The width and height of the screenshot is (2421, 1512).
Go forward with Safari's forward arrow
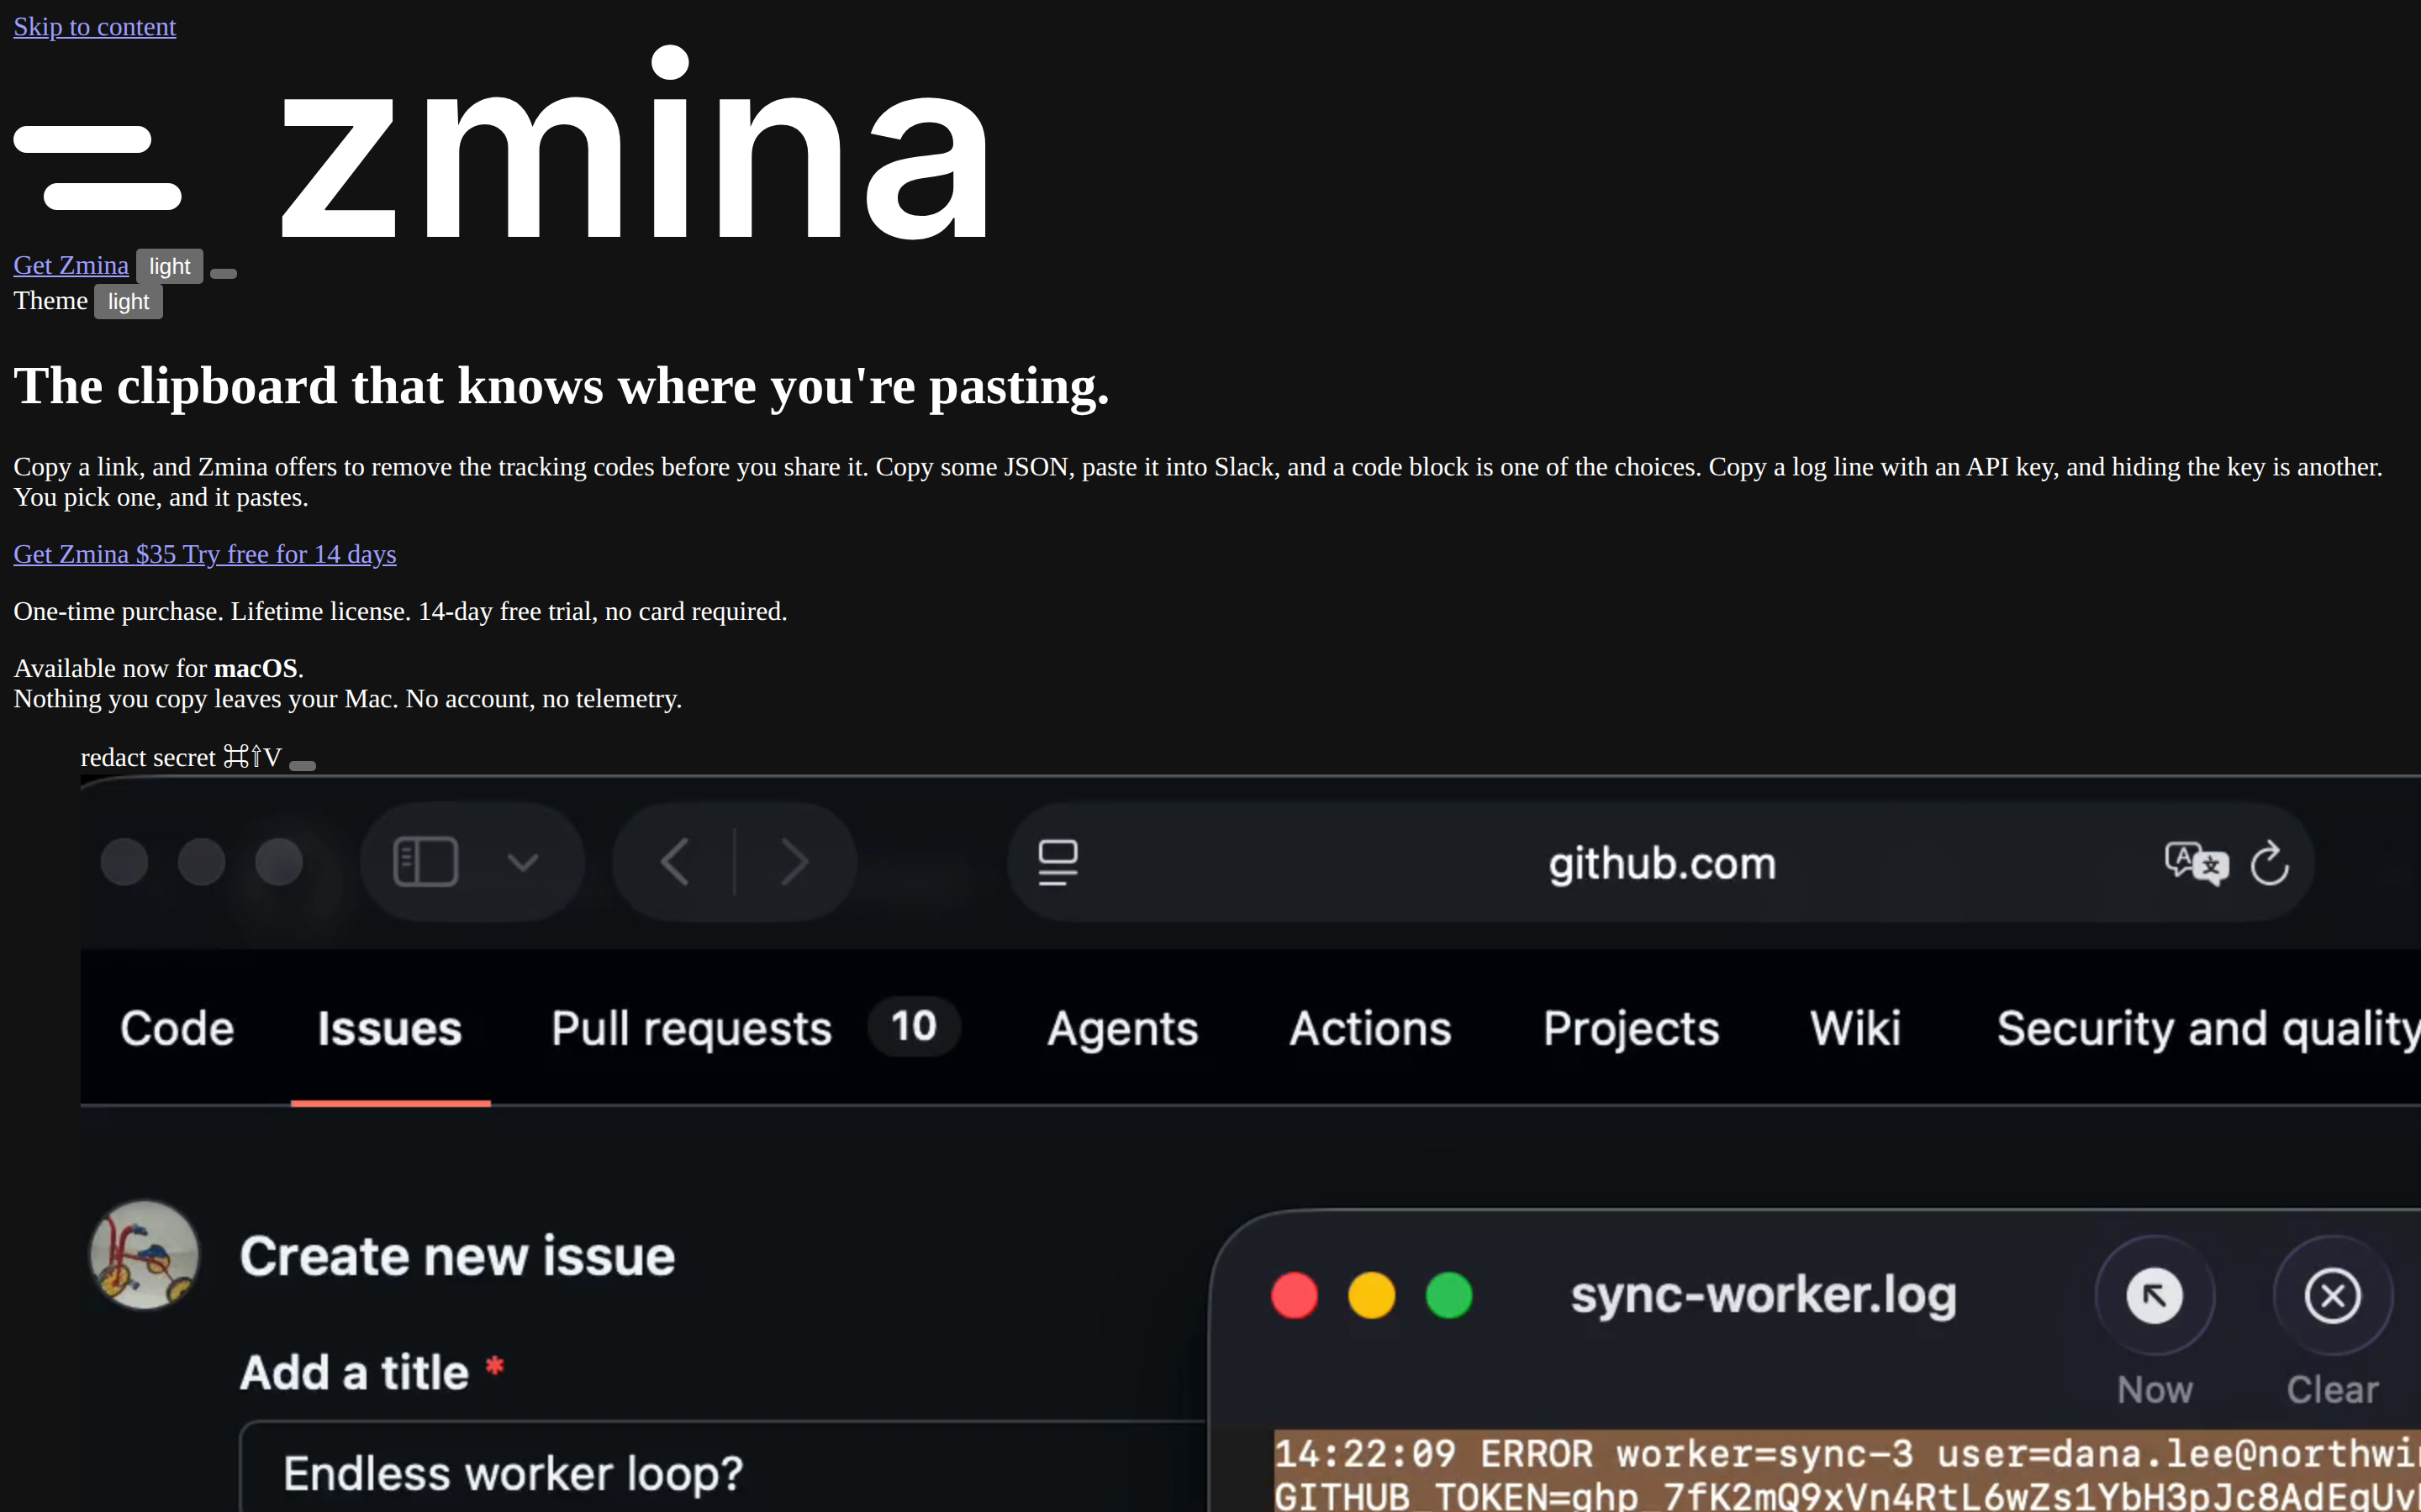pos(794,862)
